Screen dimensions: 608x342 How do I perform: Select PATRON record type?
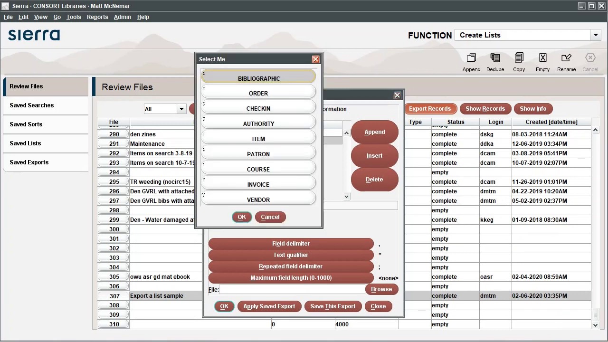pos(258,152)
